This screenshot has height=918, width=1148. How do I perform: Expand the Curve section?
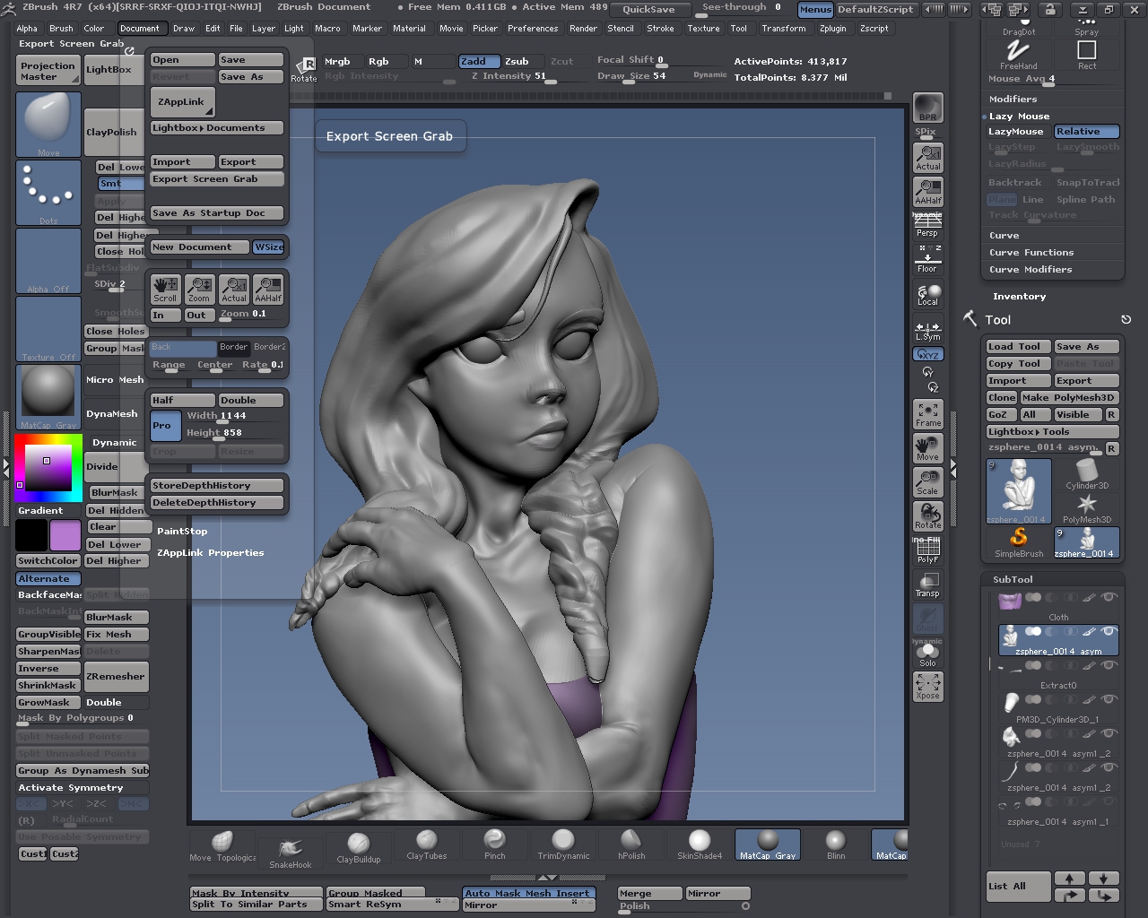tap(1004, 236)
